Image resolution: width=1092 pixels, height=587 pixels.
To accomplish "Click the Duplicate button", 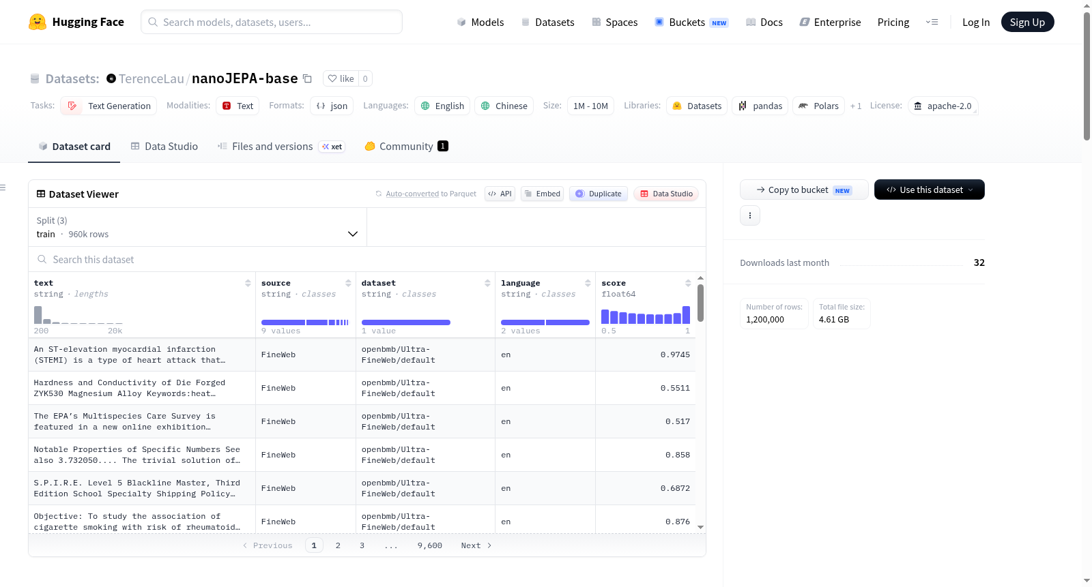I will click(x=599, y=194).
